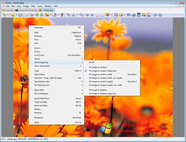186x142 pixels.
Task: Click the Crop toolbar icon
Action: [x=32, y=15]
